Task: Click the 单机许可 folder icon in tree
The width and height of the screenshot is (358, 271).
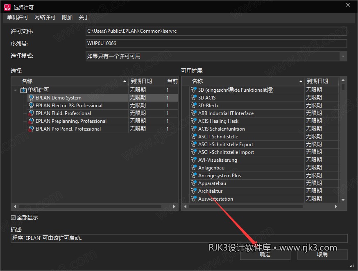Action: pyautogui.click(x=23, y=90)
